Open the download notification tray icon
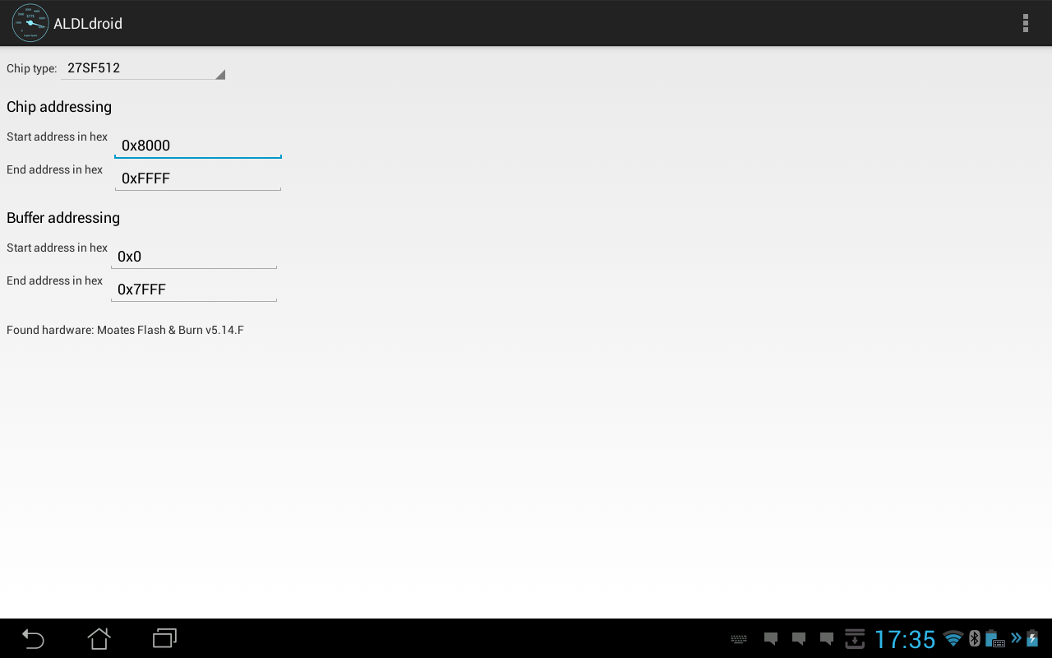The height and width of the screenshot is (658, 1052). coord(855,638)
